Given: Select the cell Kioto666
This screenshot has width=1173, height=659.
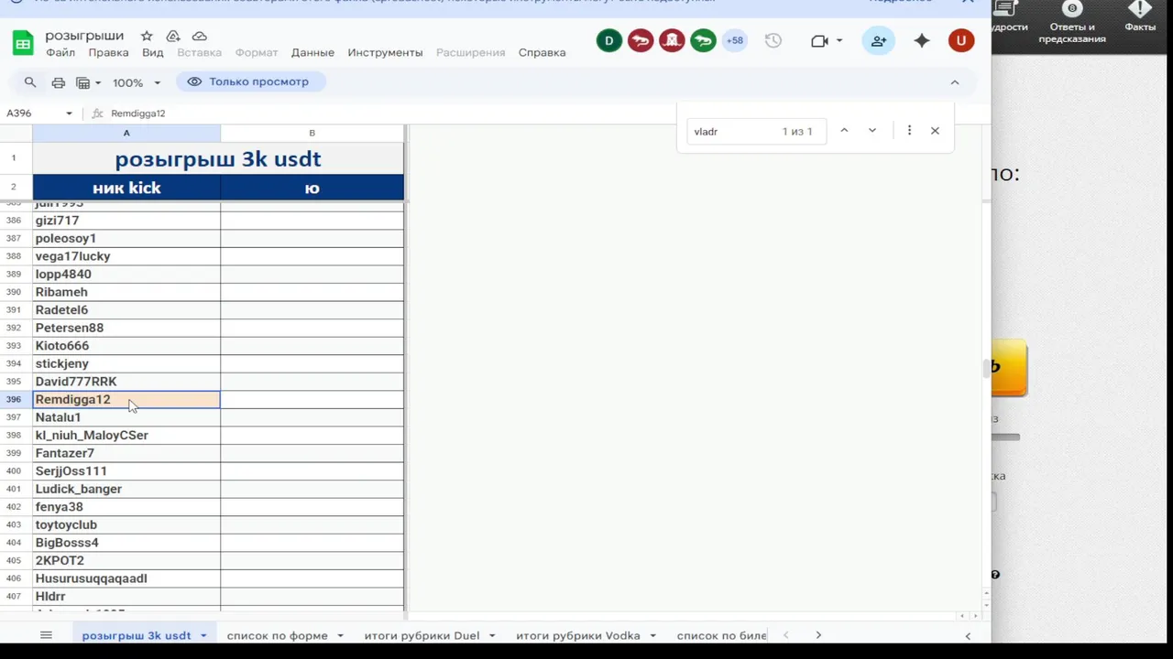Looking at the screenshot, I should pyautogui.click(x=126, y=346).
